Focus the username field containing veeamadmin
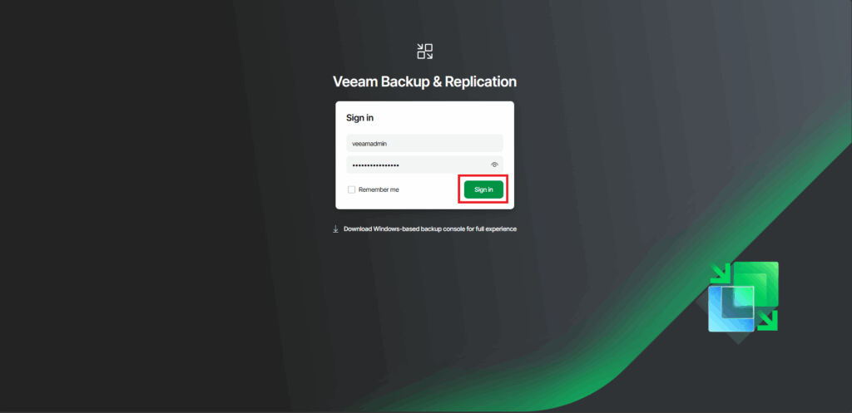852x413 pixels. pyautogui.click(x=424, y=143)
